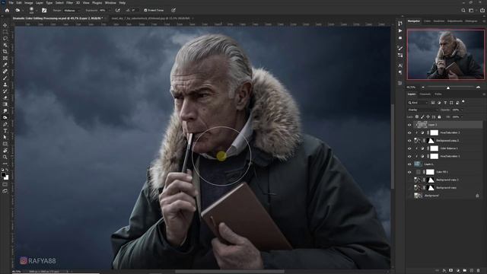Open the Range dropdown showing Midtones

point(71,10)
